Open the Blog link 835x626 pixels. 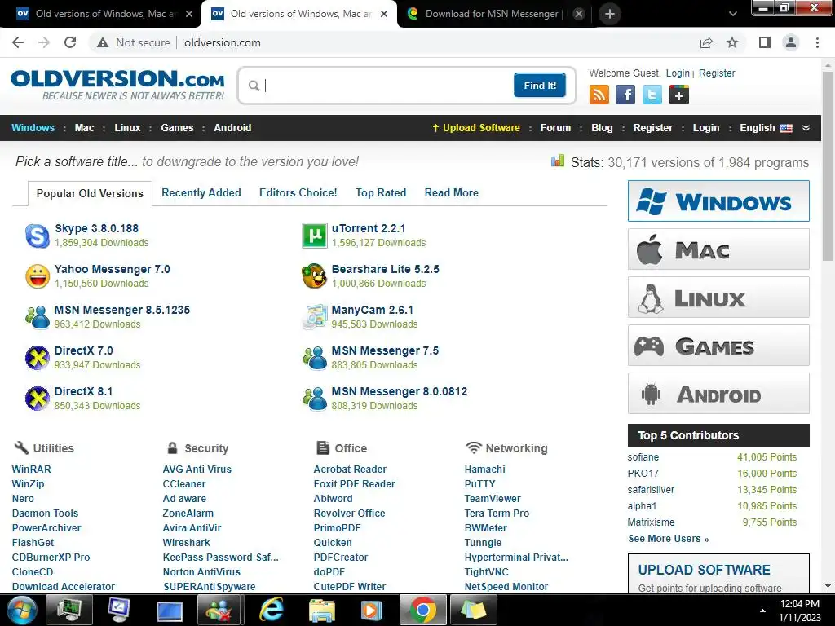(x=602, y=128)
